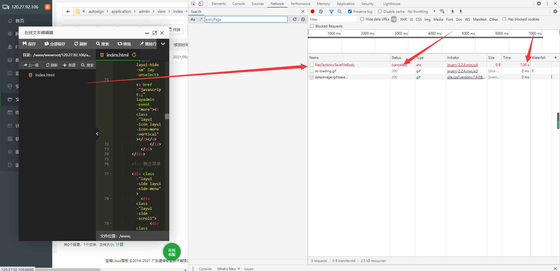Image resolution: width=560 pixels, height=271 pixels.
Task: Open the 在线客服 online support button
Action: click(172, 252)
